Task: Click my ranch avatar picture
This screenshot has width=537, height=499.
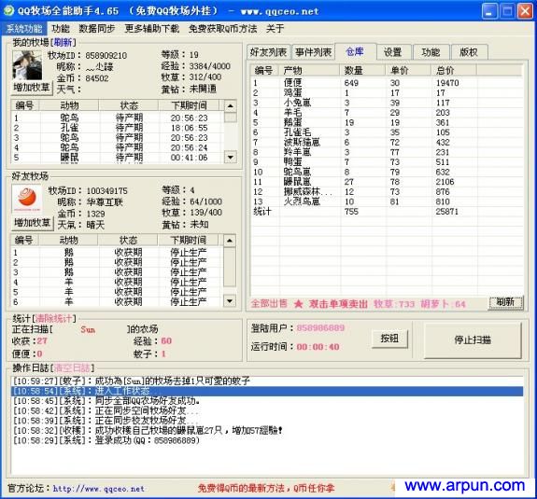Action: click(27, 65)
